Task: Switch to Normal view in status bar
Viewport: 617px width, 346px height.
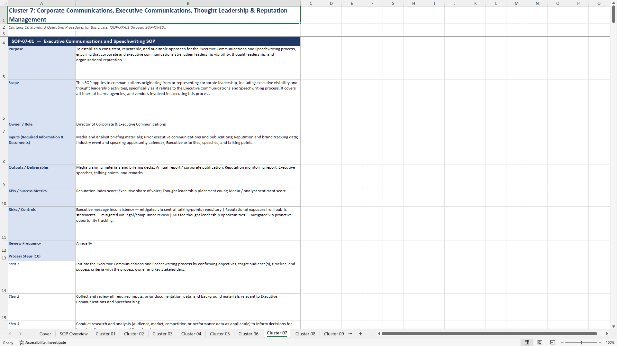Action: click(527, 342)
